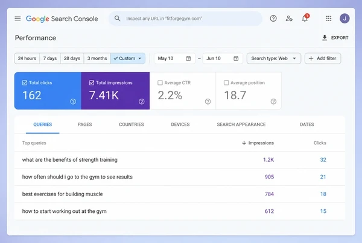The height and width of the screenshot is (243, 362).
Task: Click the 612 impressions value
Action: coord(269,211)
